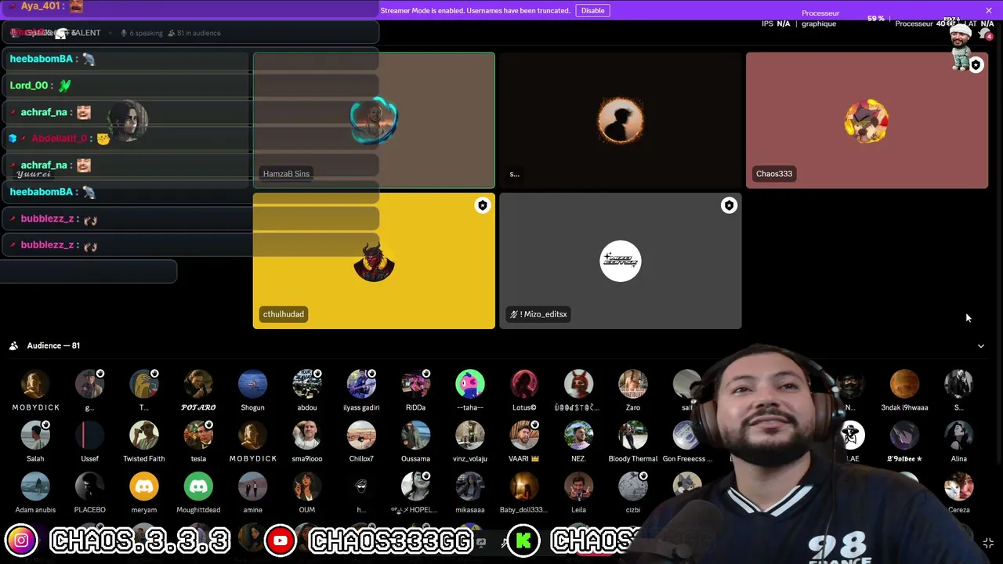Open Adam anubis's avatar

pyautogui.click(x=35, y=486)
